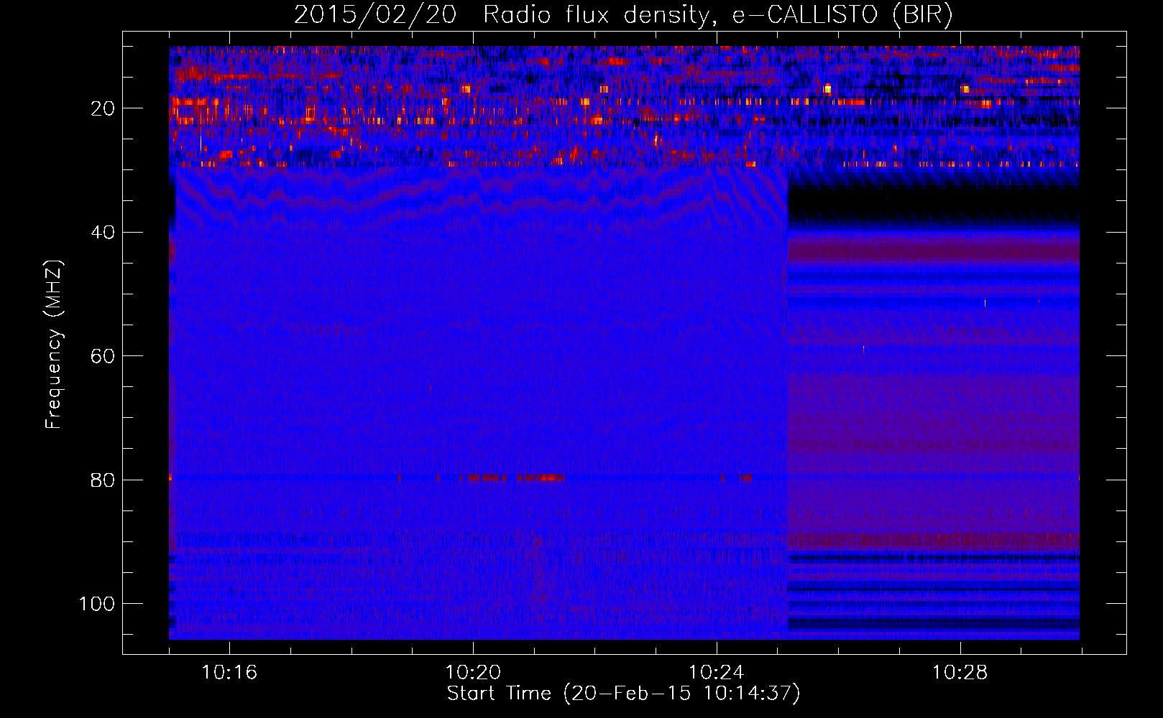Select the 10:28 time axis tick label
The width and height of the screenshot is (1163, 718).
coord(960,673)
